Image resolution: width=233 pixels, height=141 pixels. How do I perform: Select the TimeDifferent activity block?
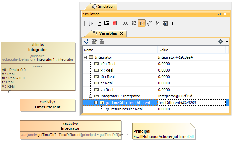pos(47,105)
